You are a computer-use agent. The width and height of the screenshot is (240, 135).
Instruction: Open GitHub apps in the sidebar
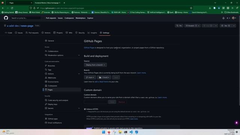click(x=62, y=119)
